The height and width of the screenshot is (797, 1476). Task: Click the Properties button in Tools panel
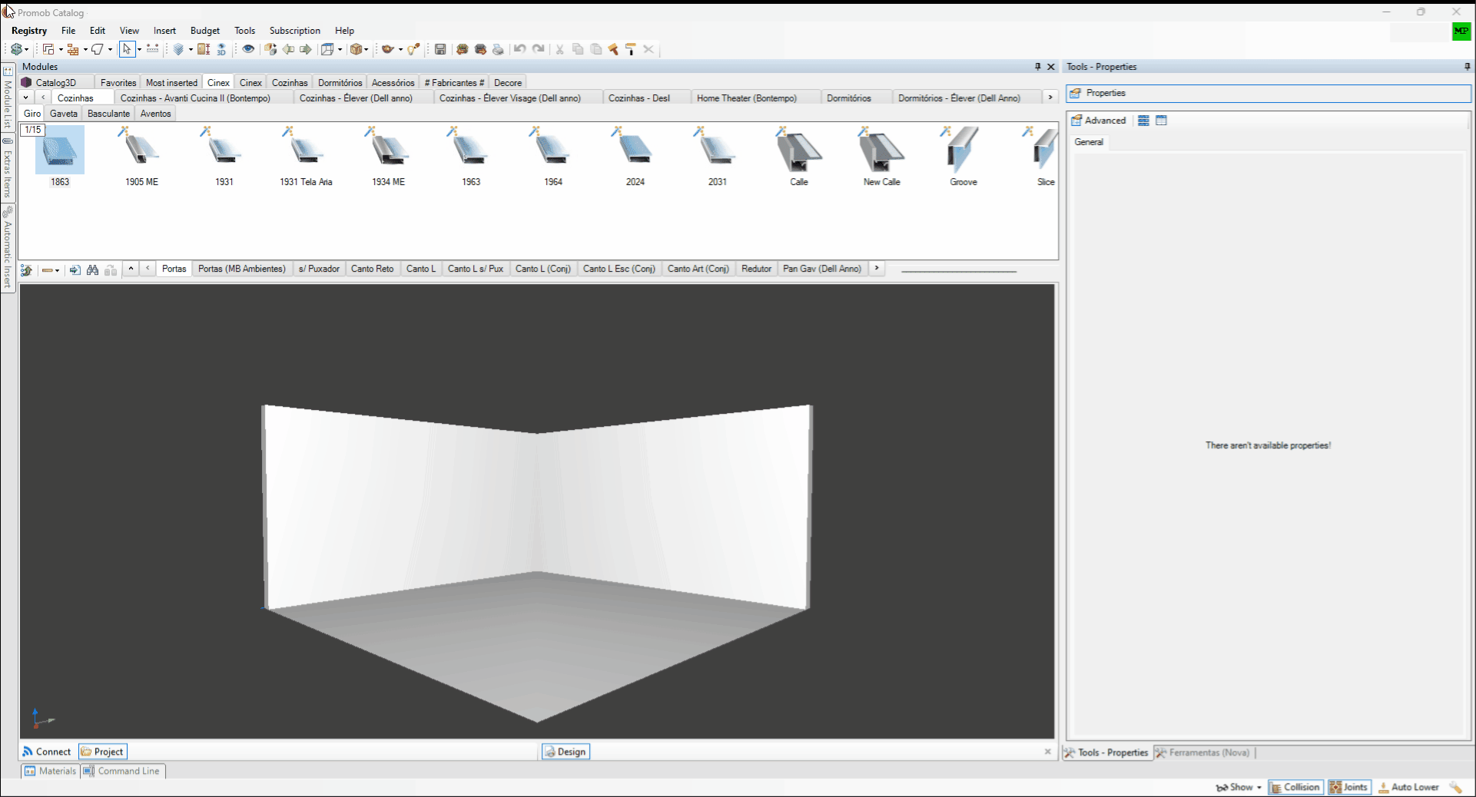(1269, 93)
